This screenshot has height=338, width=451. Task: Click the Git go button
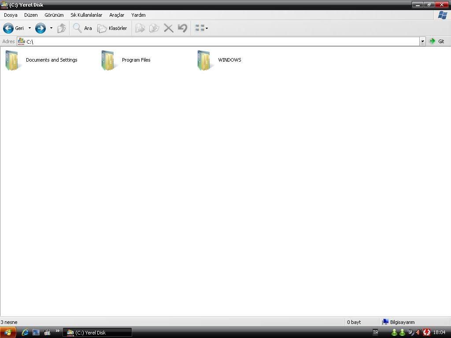[437, 41]
